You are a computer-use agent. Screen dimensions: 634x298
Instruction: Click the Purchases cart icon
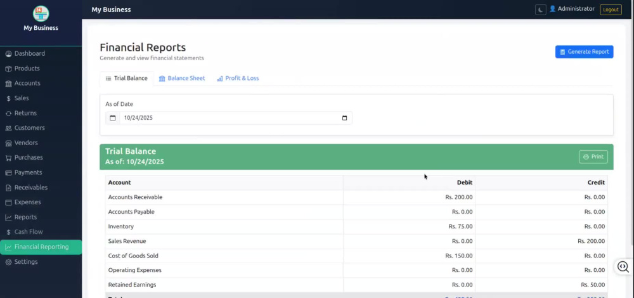pos(8,158)
